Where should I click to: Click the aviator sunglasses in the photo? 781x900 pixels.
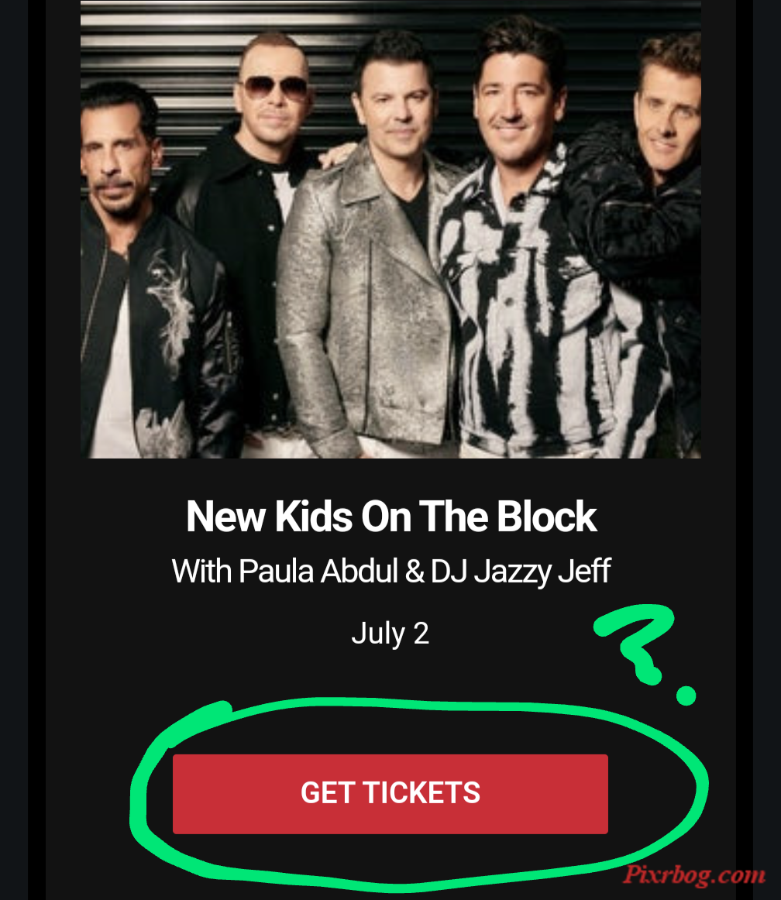(274, 88)
